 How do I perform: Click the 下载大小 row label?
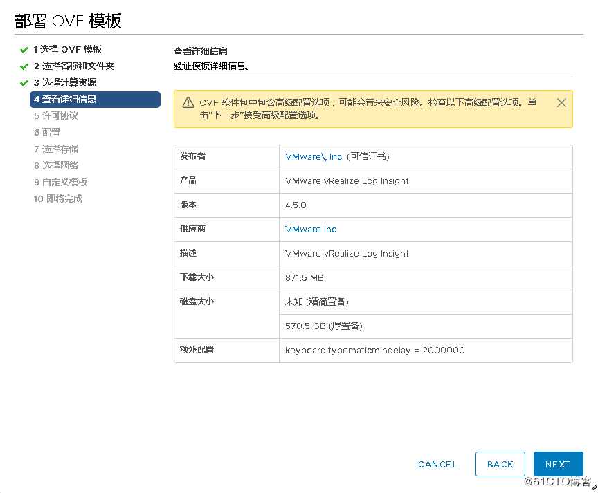click(x=197, y=277)
